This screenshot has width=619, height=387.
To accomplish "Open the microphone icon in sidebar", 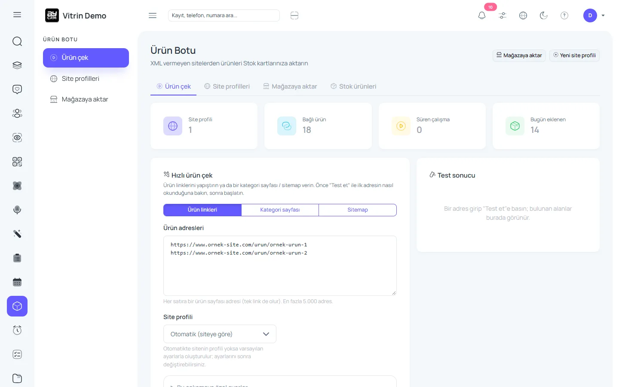I will (17, 210).
